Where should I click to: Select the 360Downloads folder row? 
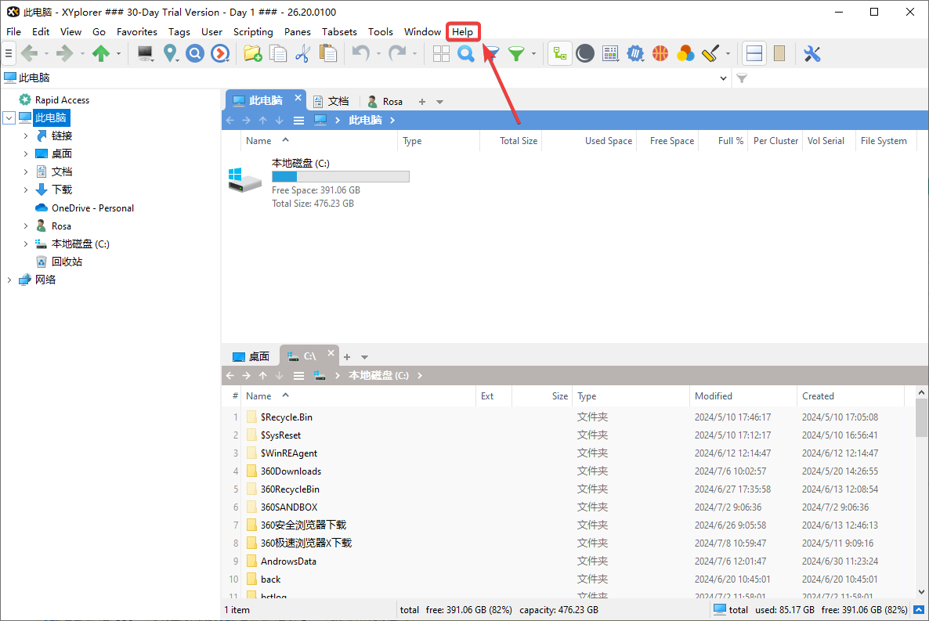click(291, 471)
